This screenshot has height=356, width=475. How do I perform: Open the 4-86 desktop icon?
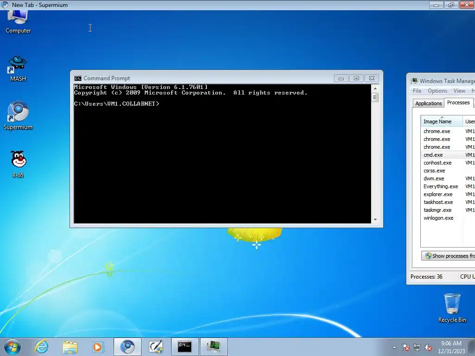coord(18,164)
